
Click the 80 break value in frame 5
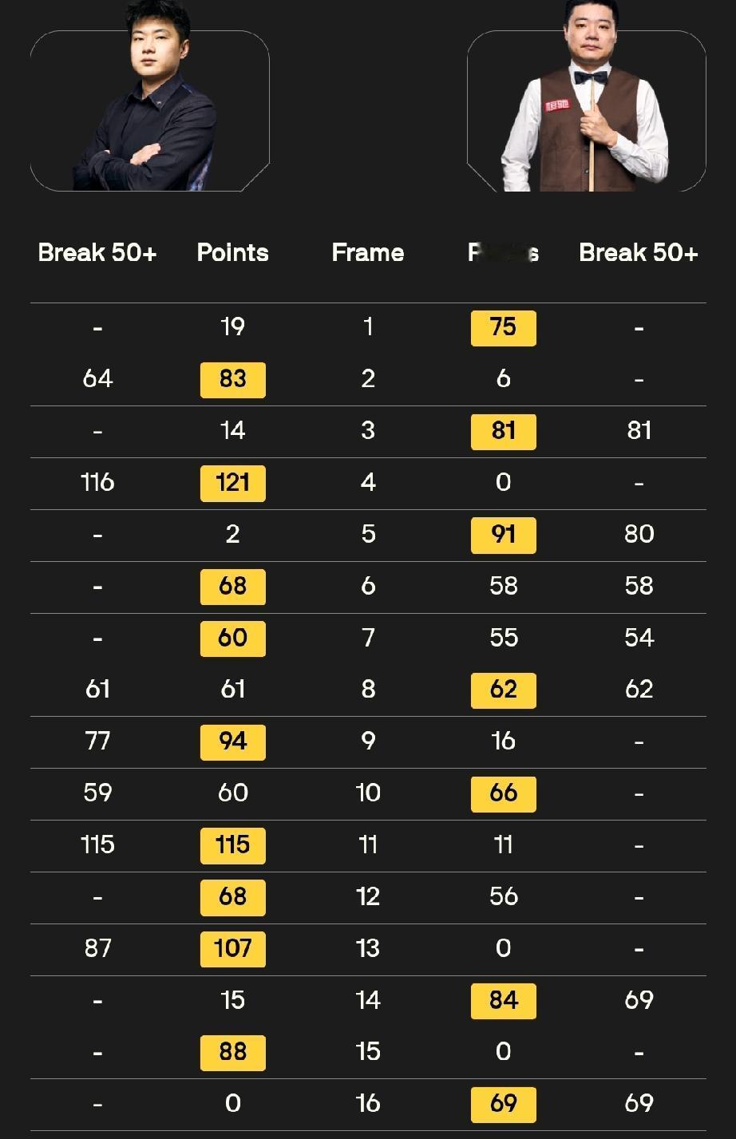click(x=639, y=535)
